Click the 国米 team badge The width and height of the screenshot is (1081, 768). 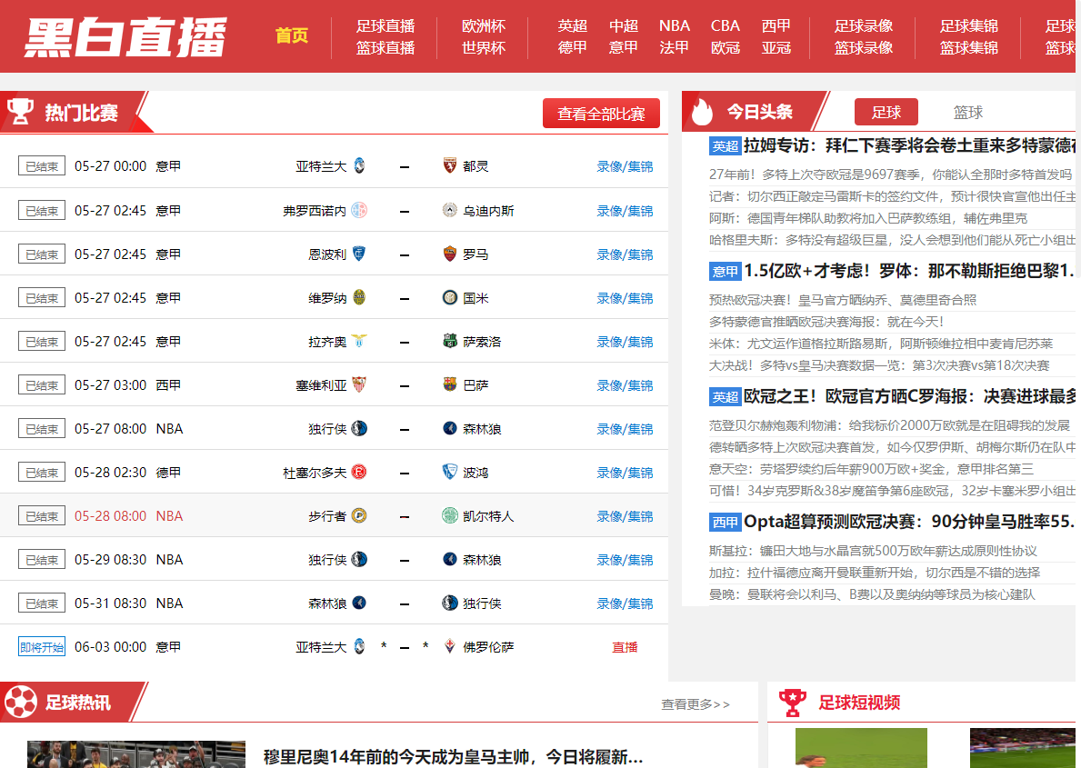(x=449, y=297)
